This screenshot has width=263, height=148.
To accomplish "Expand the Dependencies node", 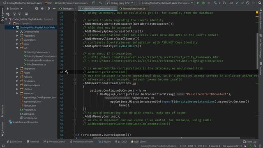I will 17,32.
